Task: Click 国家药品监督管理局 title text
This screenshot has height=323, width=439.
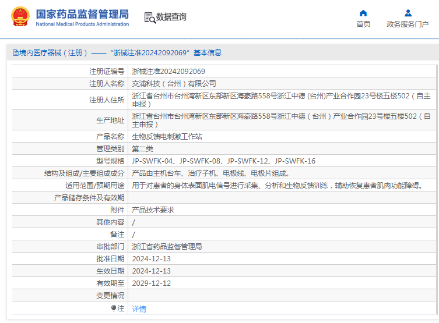Action: click(82, 14)
